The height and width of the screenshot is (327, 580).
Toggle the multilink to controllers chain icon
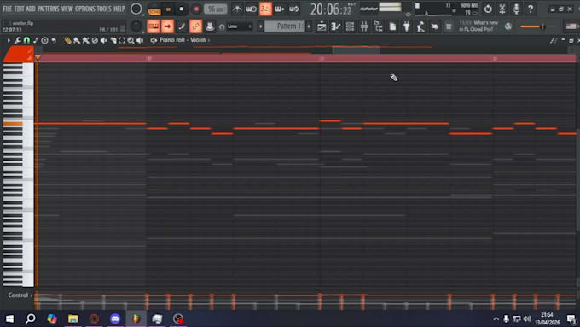point(195,26)
